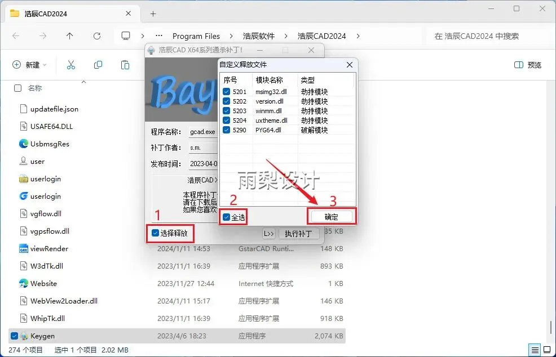Uncheck module 5203 winmm.dll

pyautogui.click(x=226, y=111)
